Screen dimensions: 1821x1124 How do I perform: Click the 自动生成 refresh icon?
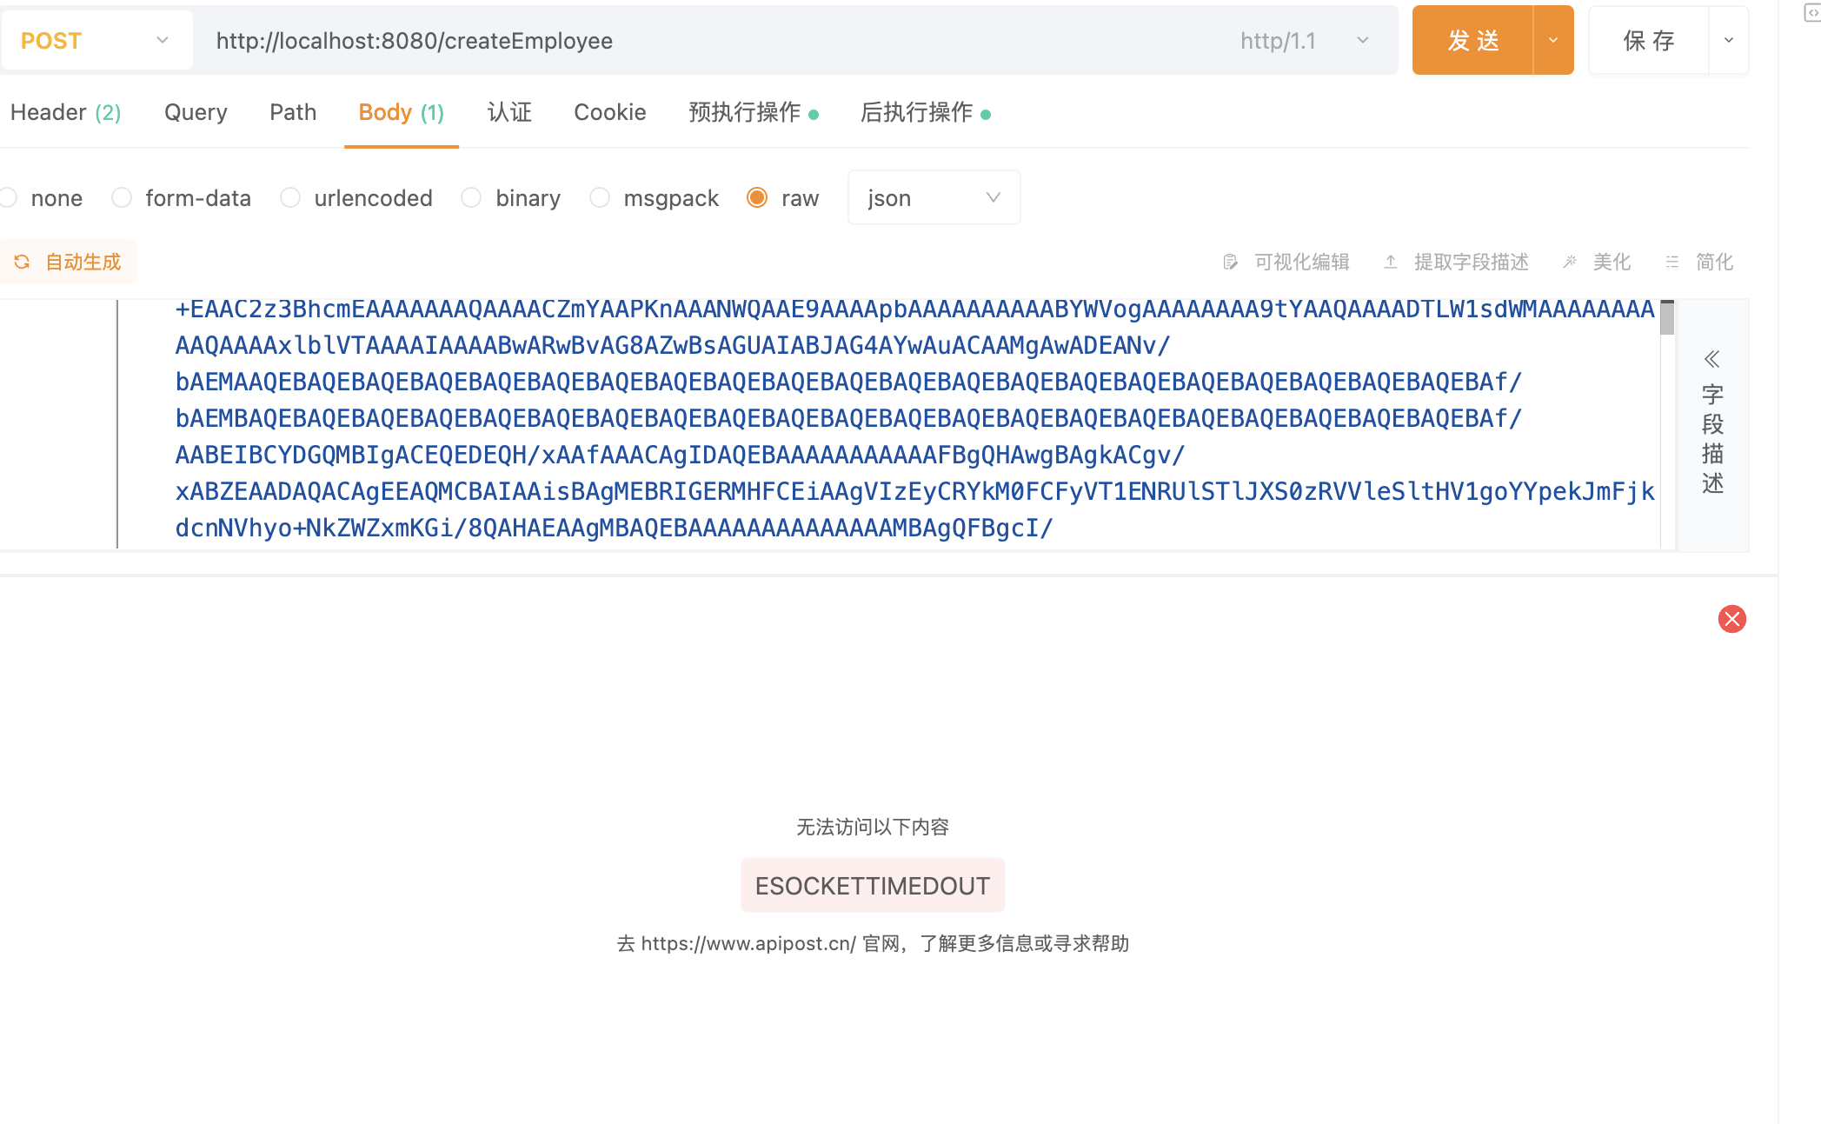22,262
